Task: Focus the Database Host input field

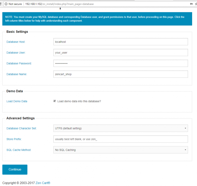Action: (121, 42)
